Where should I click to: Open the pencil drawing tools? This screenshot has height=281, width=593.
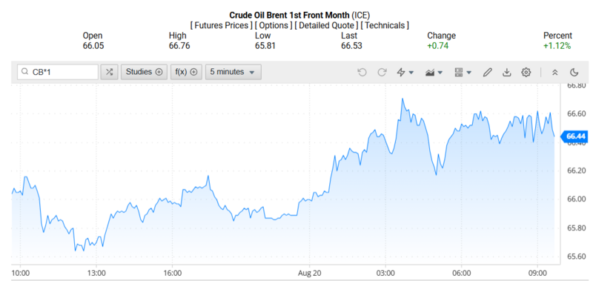(x=488, y=72)
